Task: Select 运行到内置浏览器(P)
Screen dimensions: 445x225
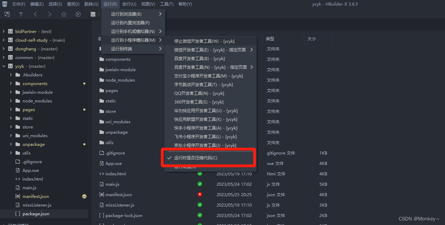Action: (x=133, y=23)
